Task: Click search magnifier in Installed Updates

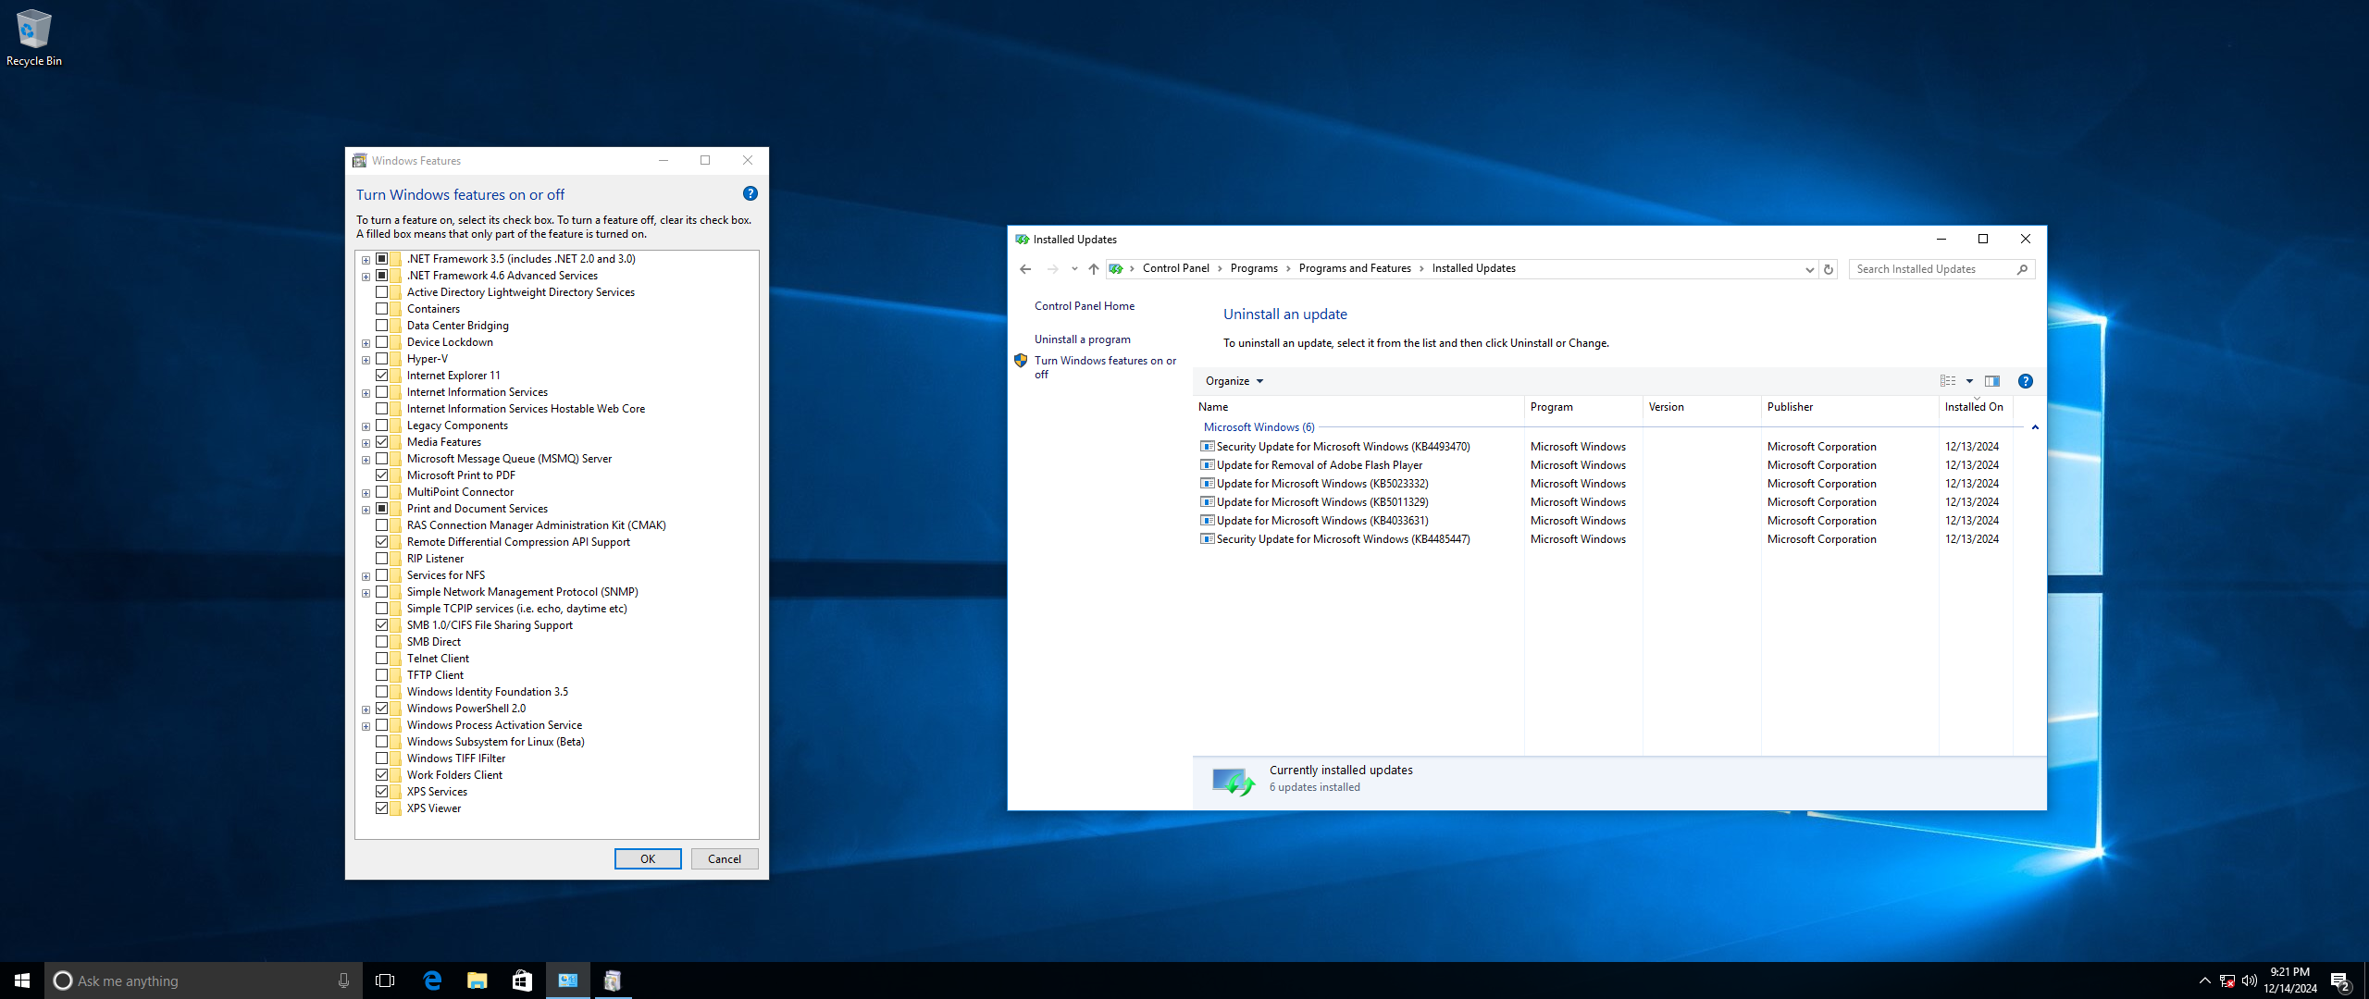Action: [2022, 269]
